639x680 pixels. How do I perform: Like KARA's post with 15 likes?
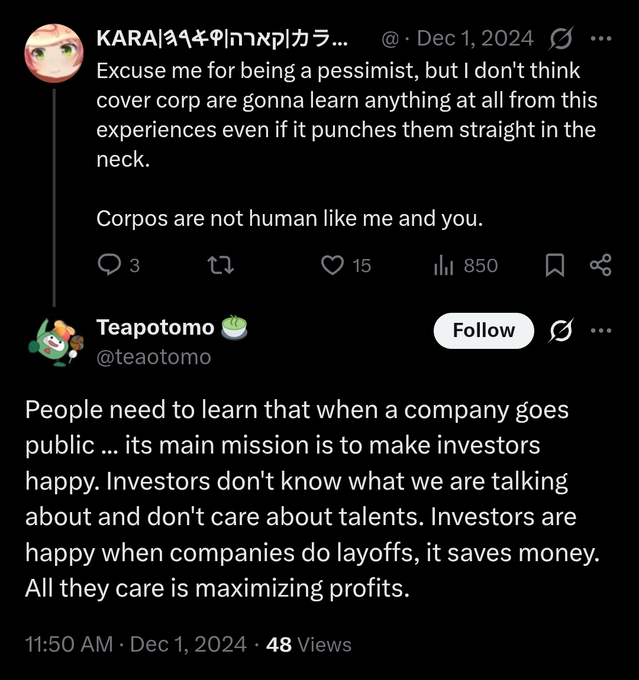tap(346, 265)
